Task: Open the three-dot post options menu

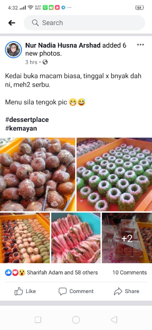Action: coord(140,45)
